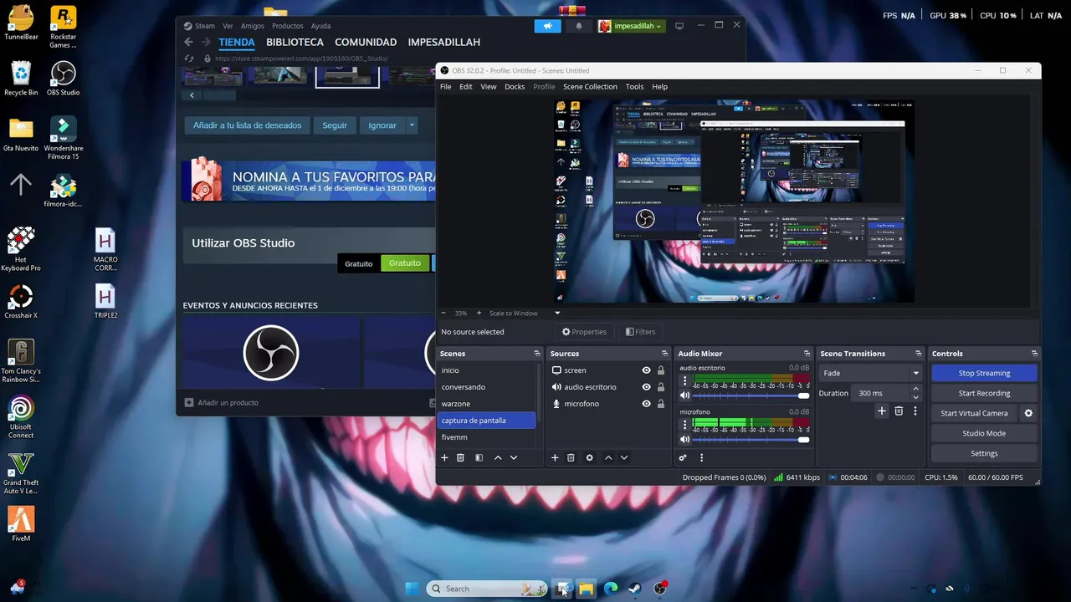Move source down in Sources panel
The image size is (1071, 602).
624,457
